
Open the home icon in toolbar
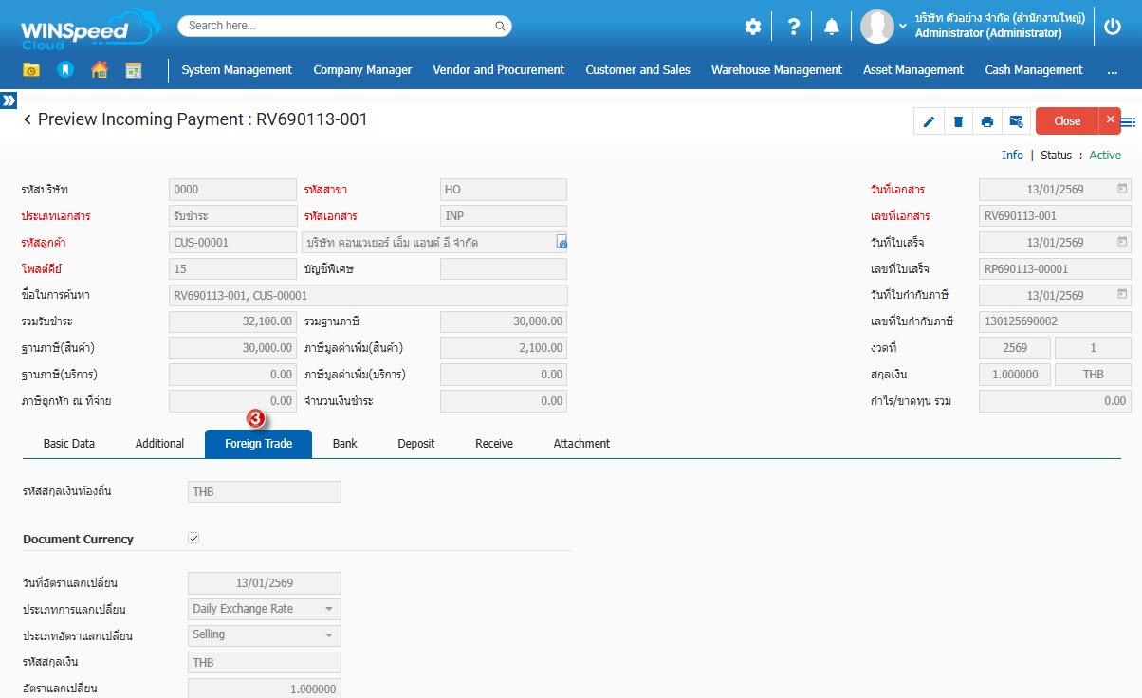(x=99, y=69)
